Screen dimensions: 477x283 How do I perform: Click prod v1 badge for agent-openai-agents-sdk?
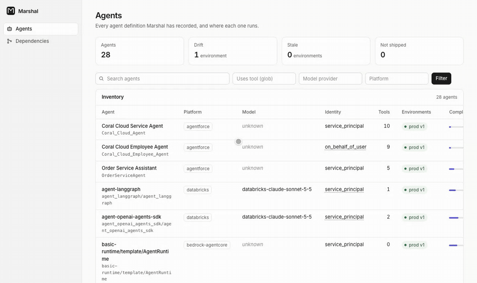pyautogui.click(x=415, y=217)
